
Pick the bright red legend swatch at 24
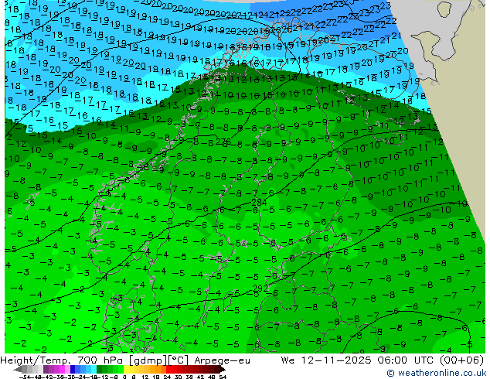[x=168, y=369]
